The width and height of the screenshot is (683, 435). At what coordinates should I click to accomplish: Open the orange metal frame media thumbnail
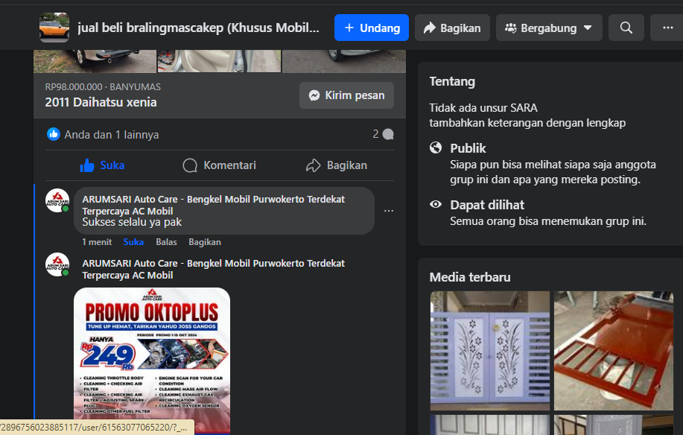click(614, 351)
